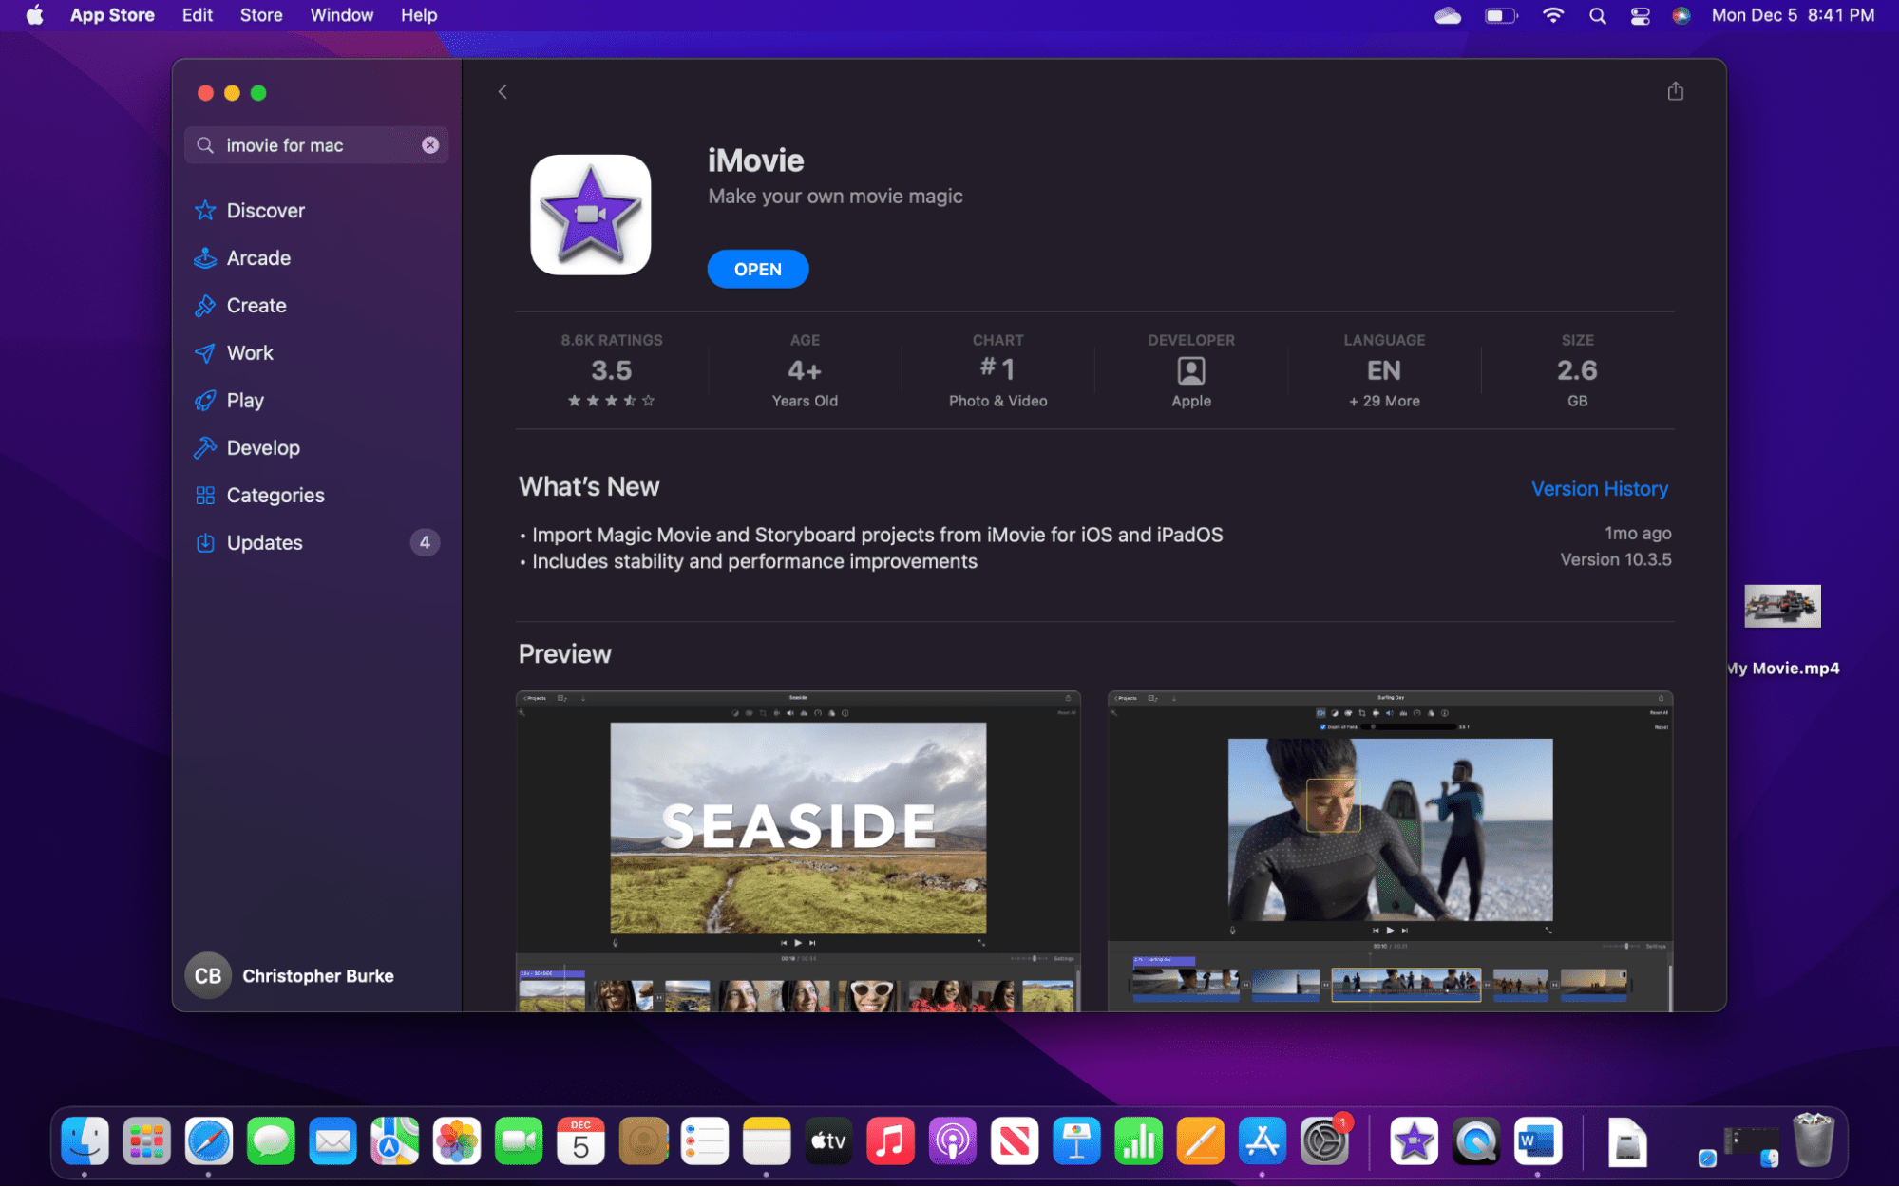Screen dimensions: 1899x1187
Task: Open the Store menu
Action: tap(261, 15)
